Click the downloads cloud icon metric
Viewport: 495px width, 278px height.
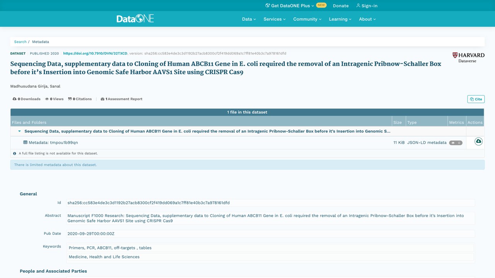point(15,99)
